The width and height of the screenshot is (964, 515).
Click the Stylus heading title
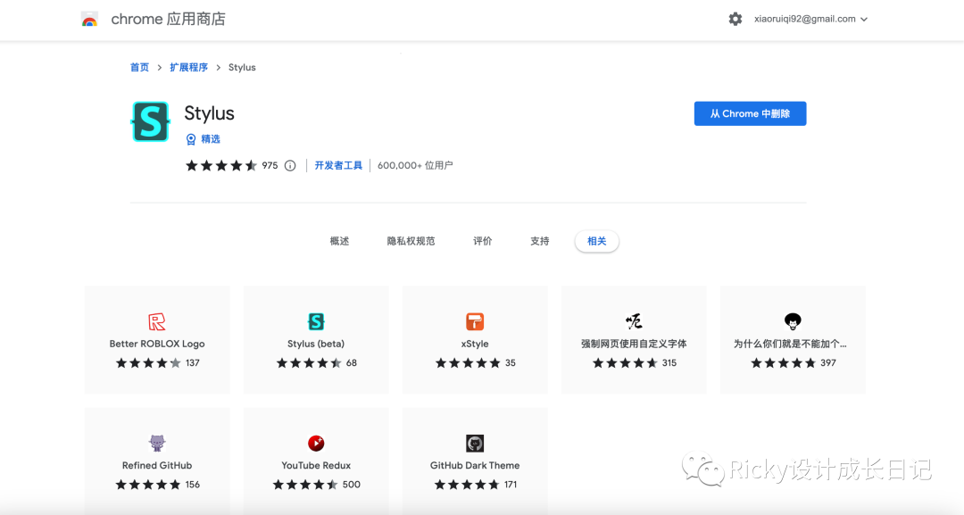(x=209, y=113)
